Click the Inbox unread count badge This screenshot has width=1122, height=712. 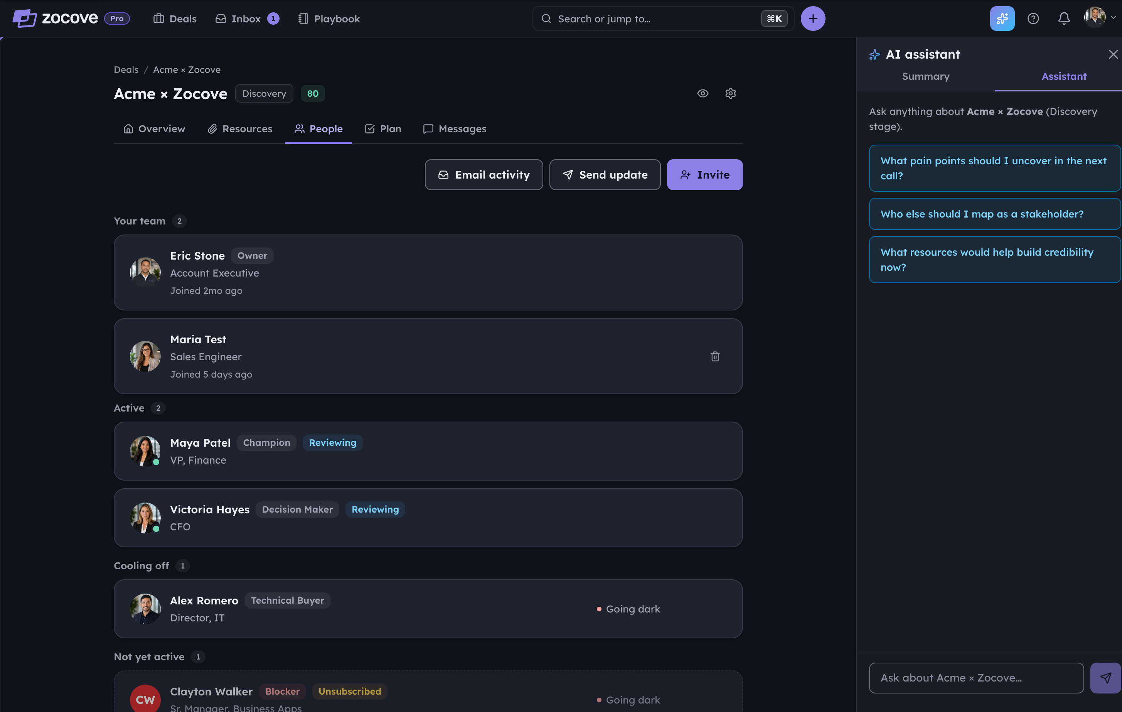click(273, 19)
